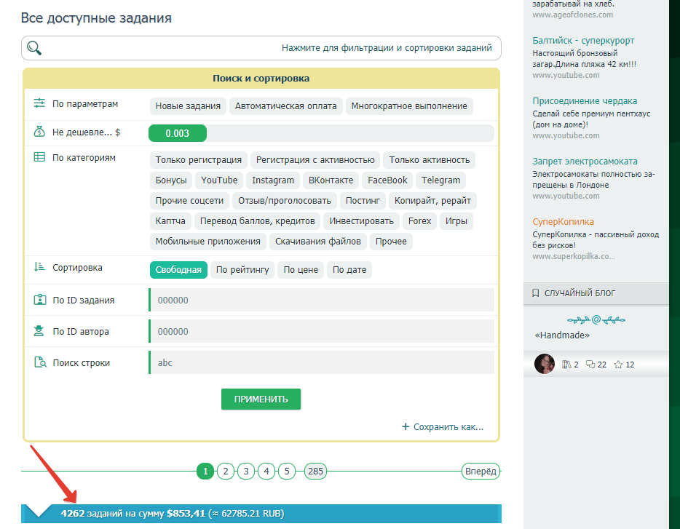Go to page 285
The image size is (680, 529).
315,472
